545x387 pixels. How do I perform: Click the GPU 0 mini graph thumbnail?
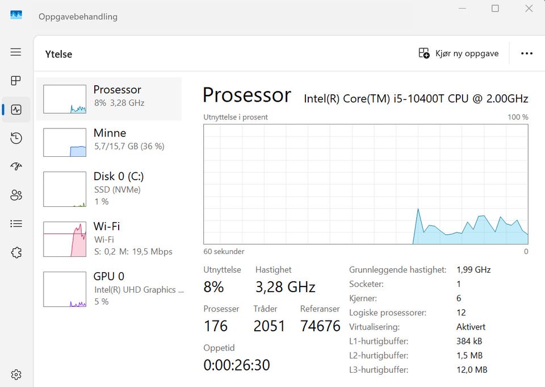(x=65, y=289)
